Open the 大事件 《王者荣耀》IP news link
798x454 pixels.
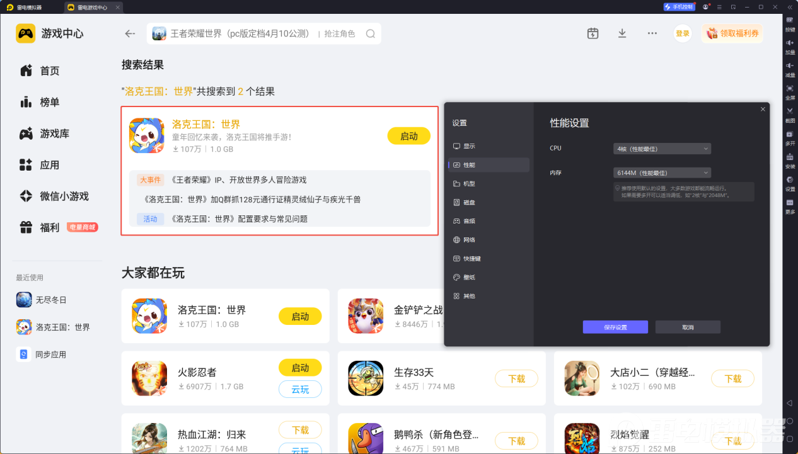point(239,180)
